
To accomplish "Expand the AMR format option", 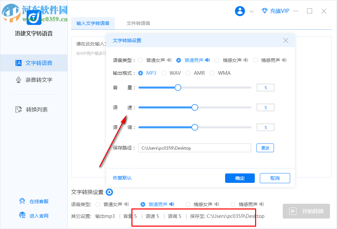I will click(x=188, y=73).
